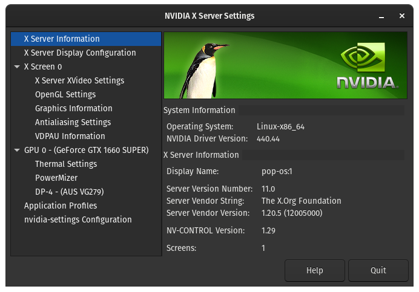419x292 pixels.
Task: Click the Quit button
Action: tap(378, 270)
